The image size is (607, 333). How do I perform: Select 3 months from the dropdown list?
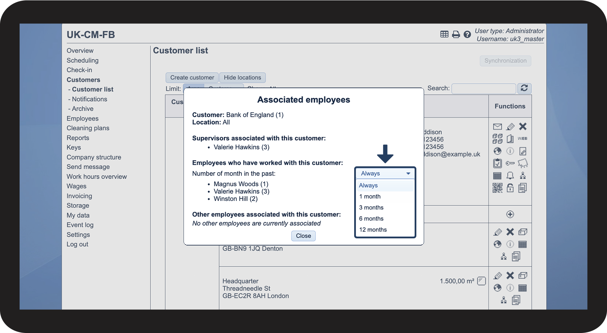[x=371, y=207]
